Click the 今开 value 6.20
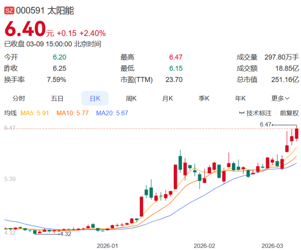This screenshot has width=301, height=251. tap(59, 57)
